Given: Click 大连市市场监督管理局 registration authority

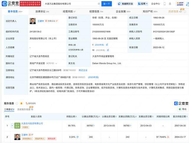Looking at the screenshot, I should coord(103,56).
